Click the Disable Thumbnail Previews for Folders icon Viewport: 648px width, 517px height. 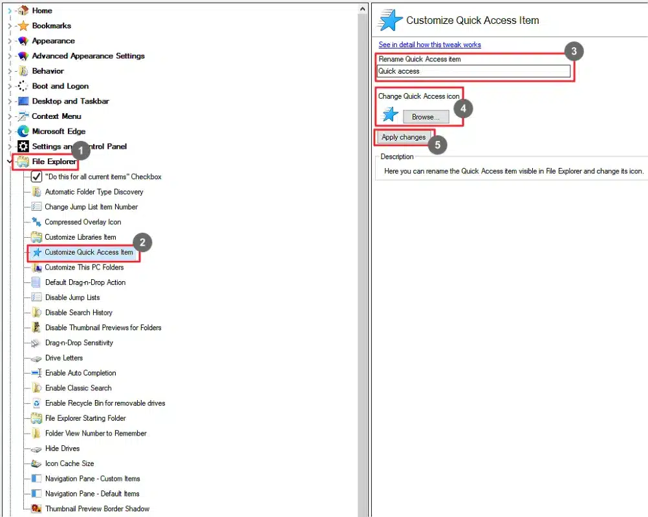36,328
